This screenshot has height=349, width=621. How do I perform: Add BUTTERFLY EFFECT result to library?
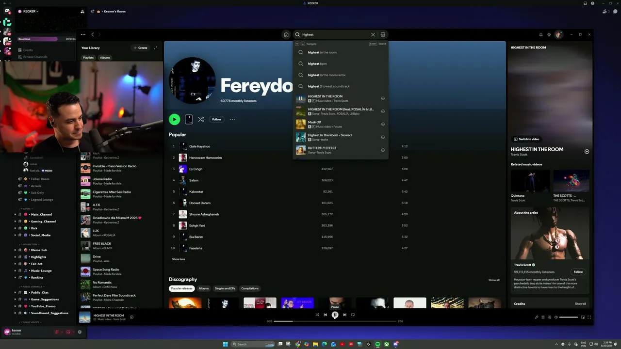(383, 150)
